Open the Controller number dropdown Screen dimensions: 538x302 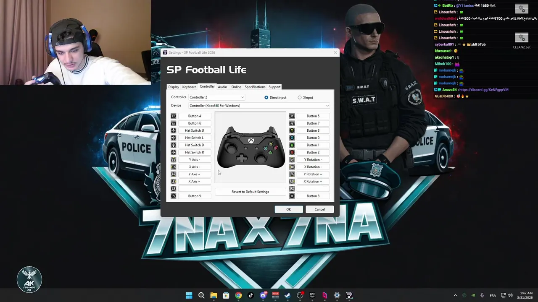216,97
